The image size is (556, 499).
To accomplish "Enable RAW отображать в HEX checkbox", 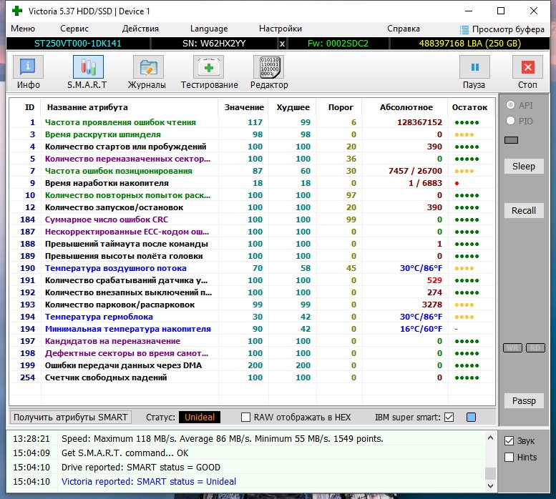I will (245, 418).
